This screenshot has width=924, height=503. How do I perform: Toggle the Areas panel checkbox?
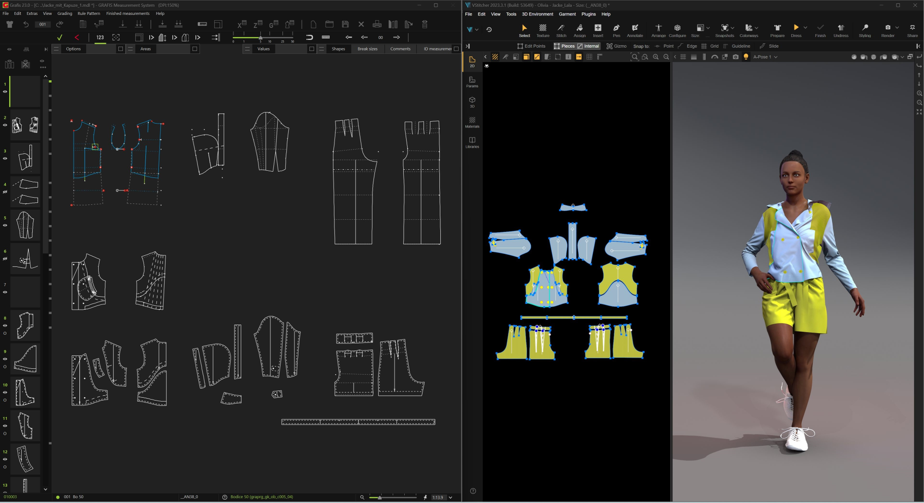[x=194, y=49]
